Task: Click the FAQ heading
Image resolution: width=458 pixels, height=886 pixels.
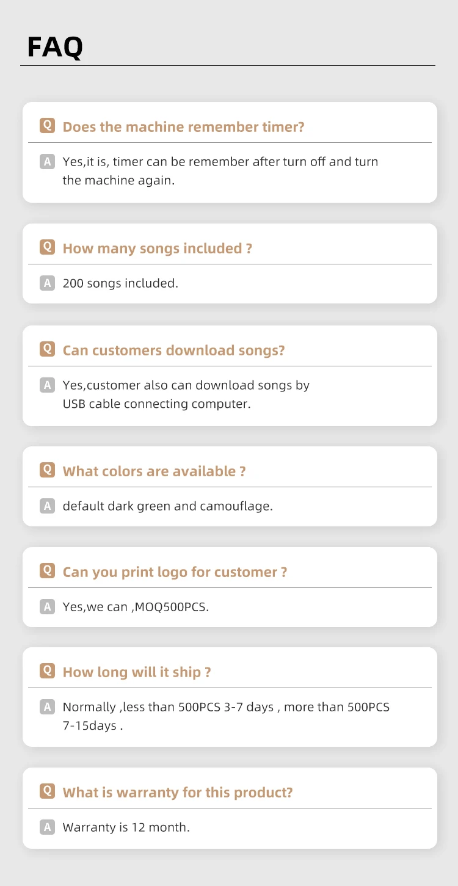Action: [55, 47]
